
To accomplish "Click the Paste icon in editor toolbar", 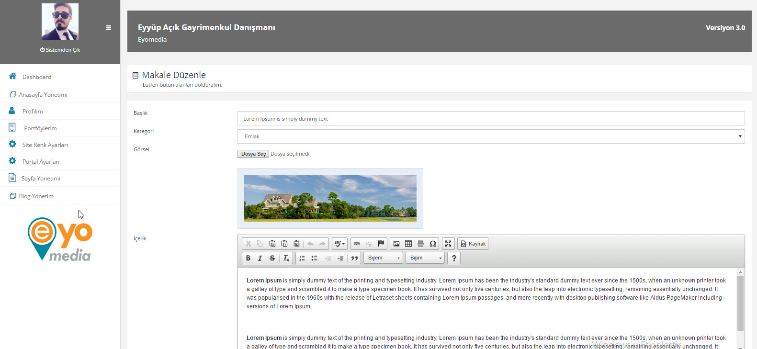I will pos(272,244).
